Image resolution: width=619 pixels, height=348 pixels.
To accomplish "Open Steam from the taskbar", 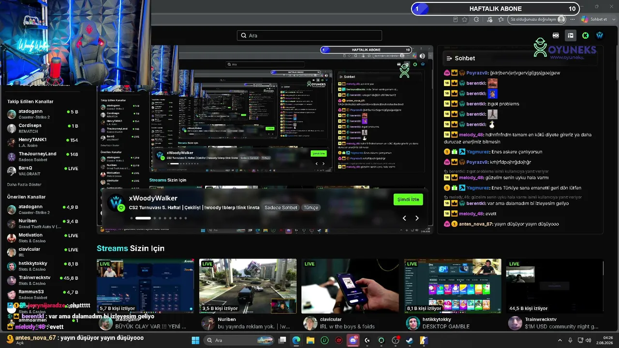I will [x=409, y=340].
